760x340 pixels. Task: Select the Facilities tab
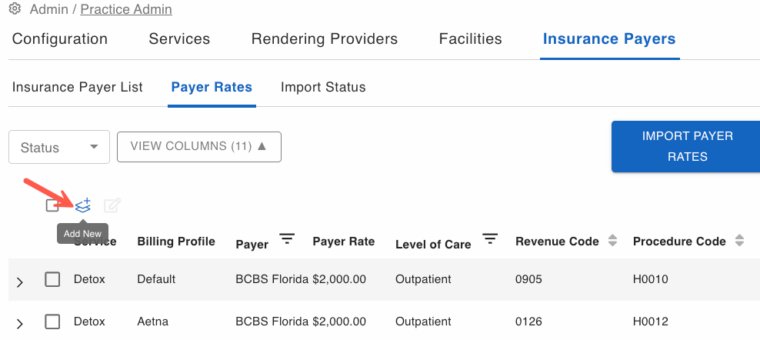point(470,38)
